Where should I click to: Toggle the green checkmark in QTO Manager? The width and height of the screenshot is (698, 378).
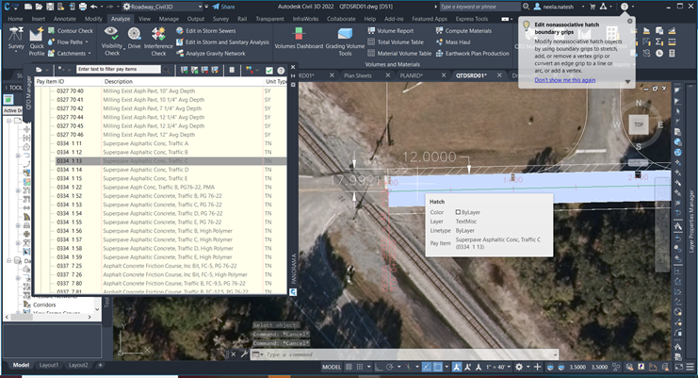point(269,71)
